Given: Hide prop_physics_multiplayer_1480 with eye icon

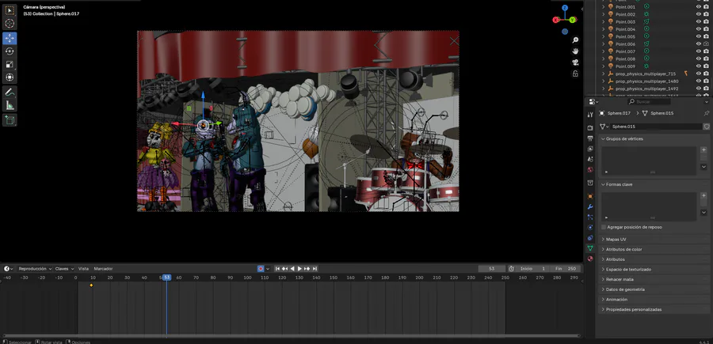Looking at the screenshot, I should [x=699, y=81].
